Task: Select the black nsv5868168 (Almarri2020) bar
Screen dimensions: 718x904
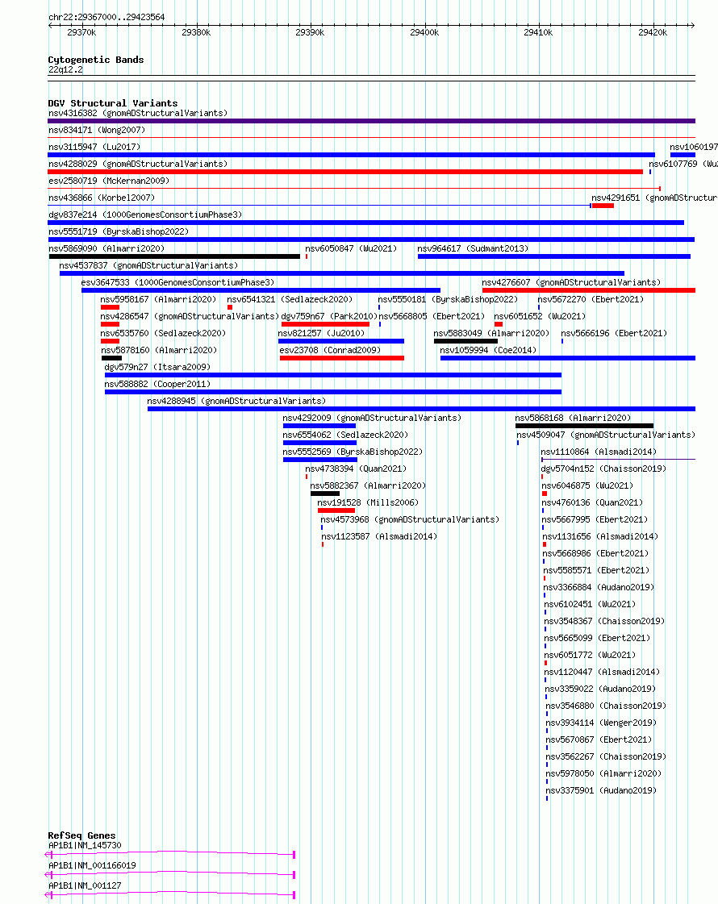Action: tap(584, 426)
